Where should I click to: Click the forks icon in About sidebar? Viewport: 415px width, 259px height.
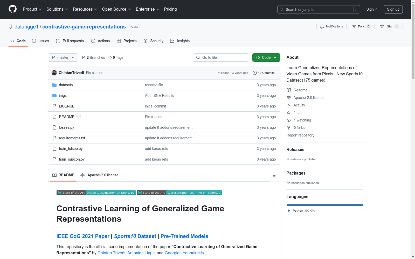(289, 128)
